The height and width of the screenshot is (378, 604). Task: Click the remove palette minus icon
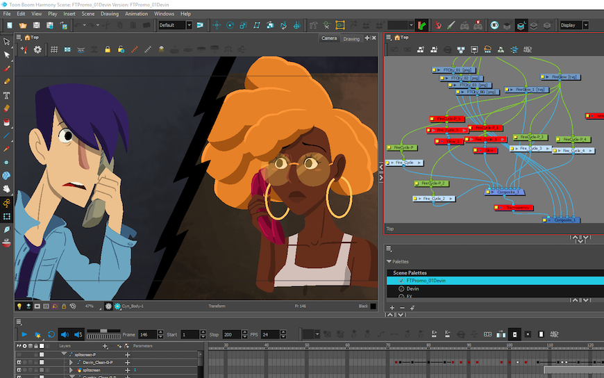click(x=403, y=307)
